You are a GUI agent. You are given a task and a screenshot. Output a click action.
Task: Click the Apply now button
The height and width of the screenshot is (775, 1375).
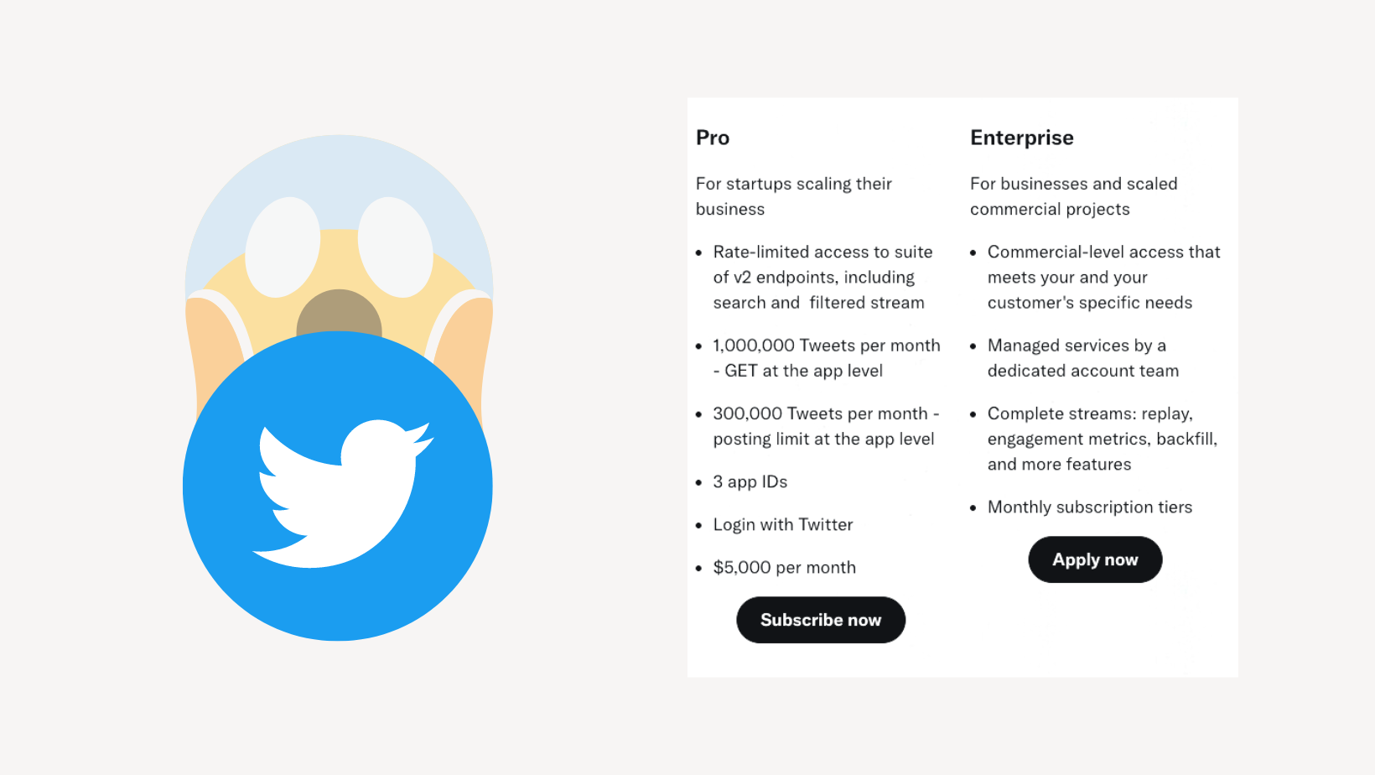tap(1095, 559)
